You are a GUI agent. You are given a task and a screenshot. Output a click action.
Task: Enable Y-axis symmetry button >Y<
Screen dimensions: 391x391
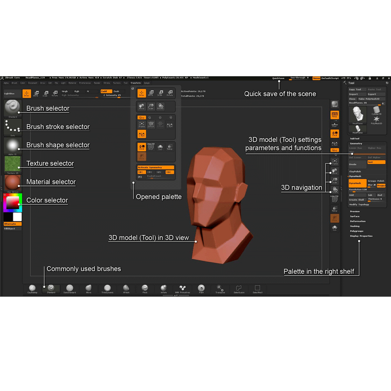click(x=150, y=172)
